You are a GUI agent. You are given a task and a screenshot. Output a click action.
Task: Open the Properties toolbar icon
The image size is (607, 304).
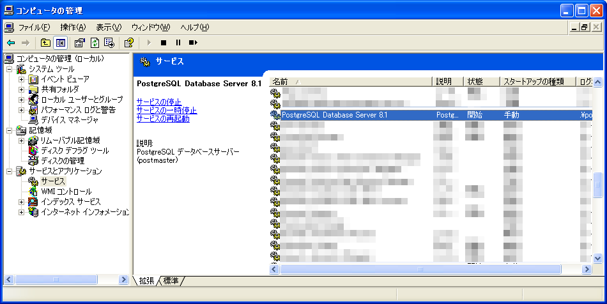[79, 43]
